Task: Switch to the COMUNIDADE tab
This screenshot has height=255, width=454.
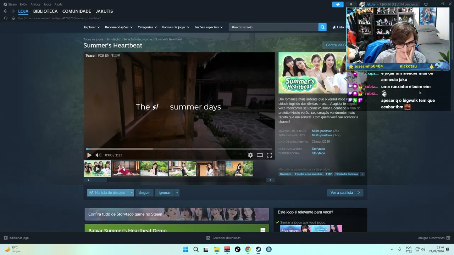Action: coord(77,11)
